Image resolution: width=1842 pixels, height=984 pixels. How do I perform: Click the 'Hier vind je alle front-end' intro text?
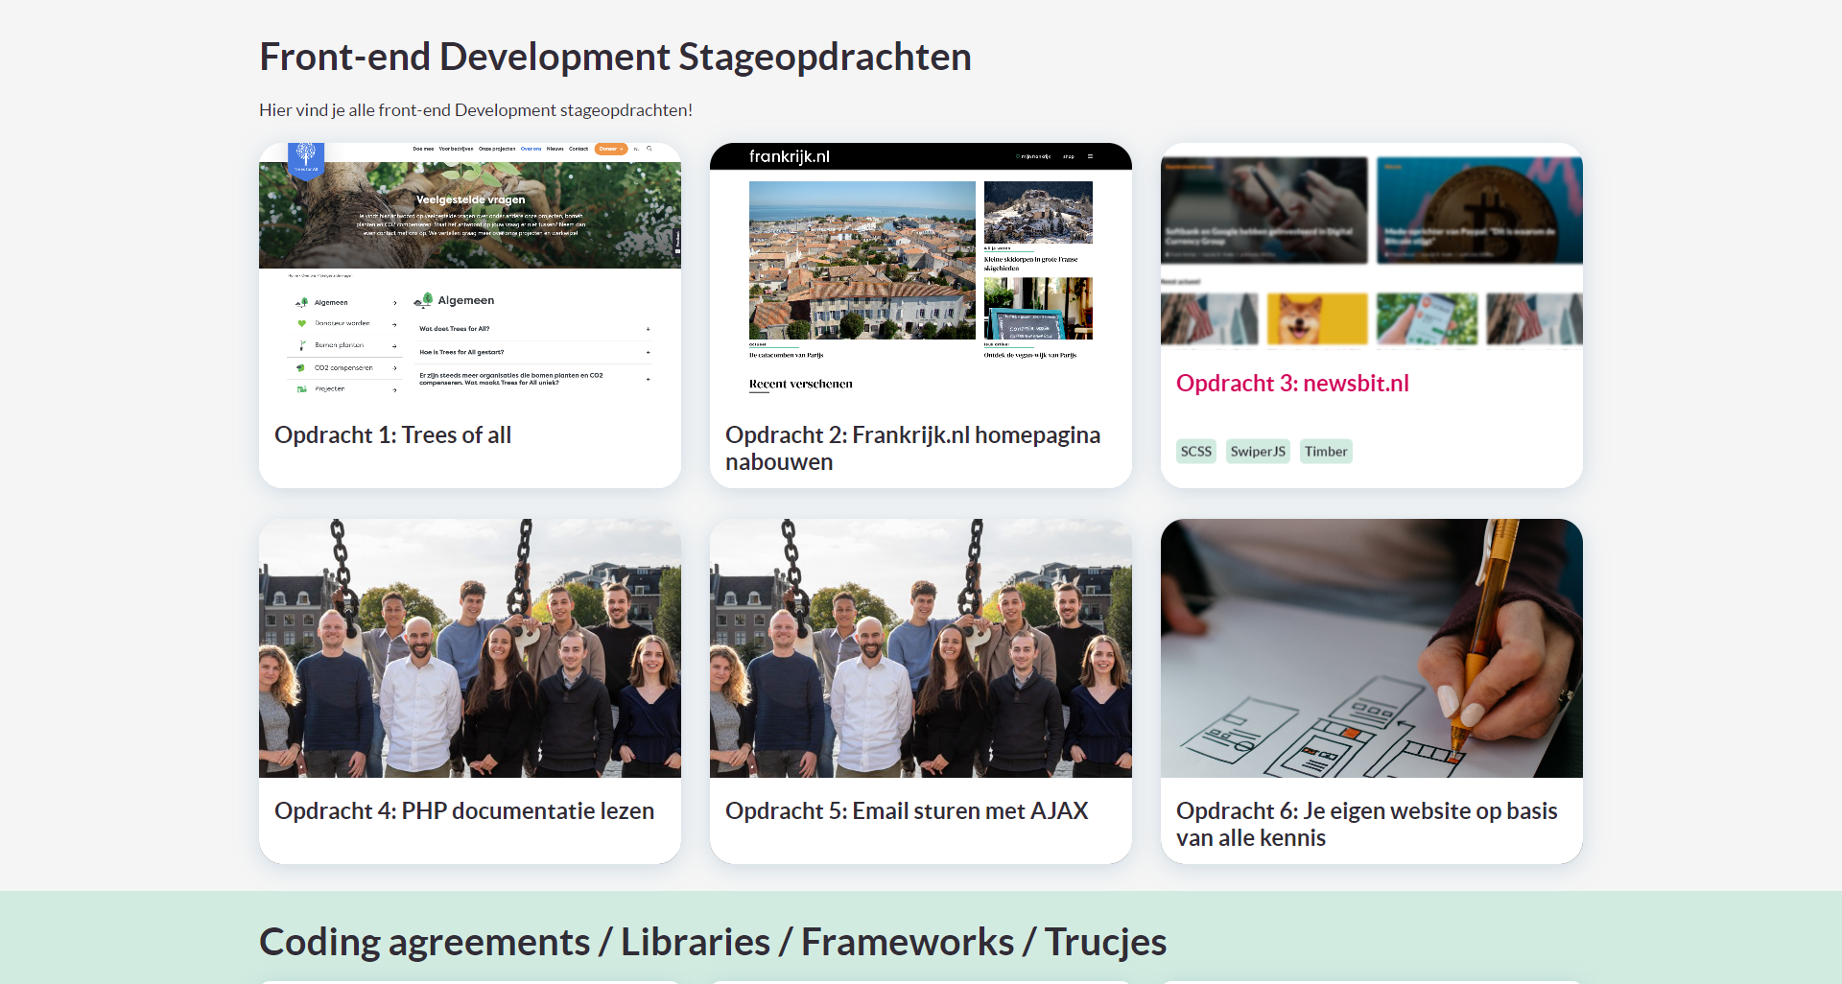coord(476,110)
